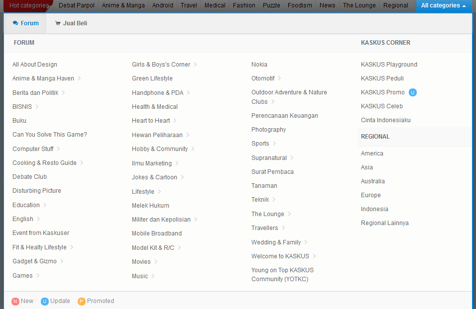This screenshot has height=309, width=476.
Task: Open the All About Design forum
Action: 35,65
